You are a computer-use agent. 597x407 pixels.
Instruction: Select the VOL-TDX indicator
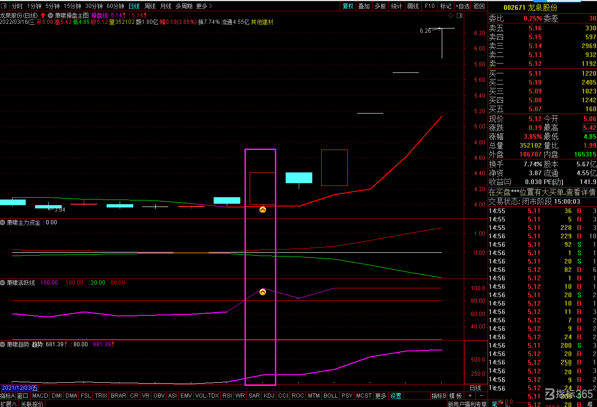(x=207, y=396)
